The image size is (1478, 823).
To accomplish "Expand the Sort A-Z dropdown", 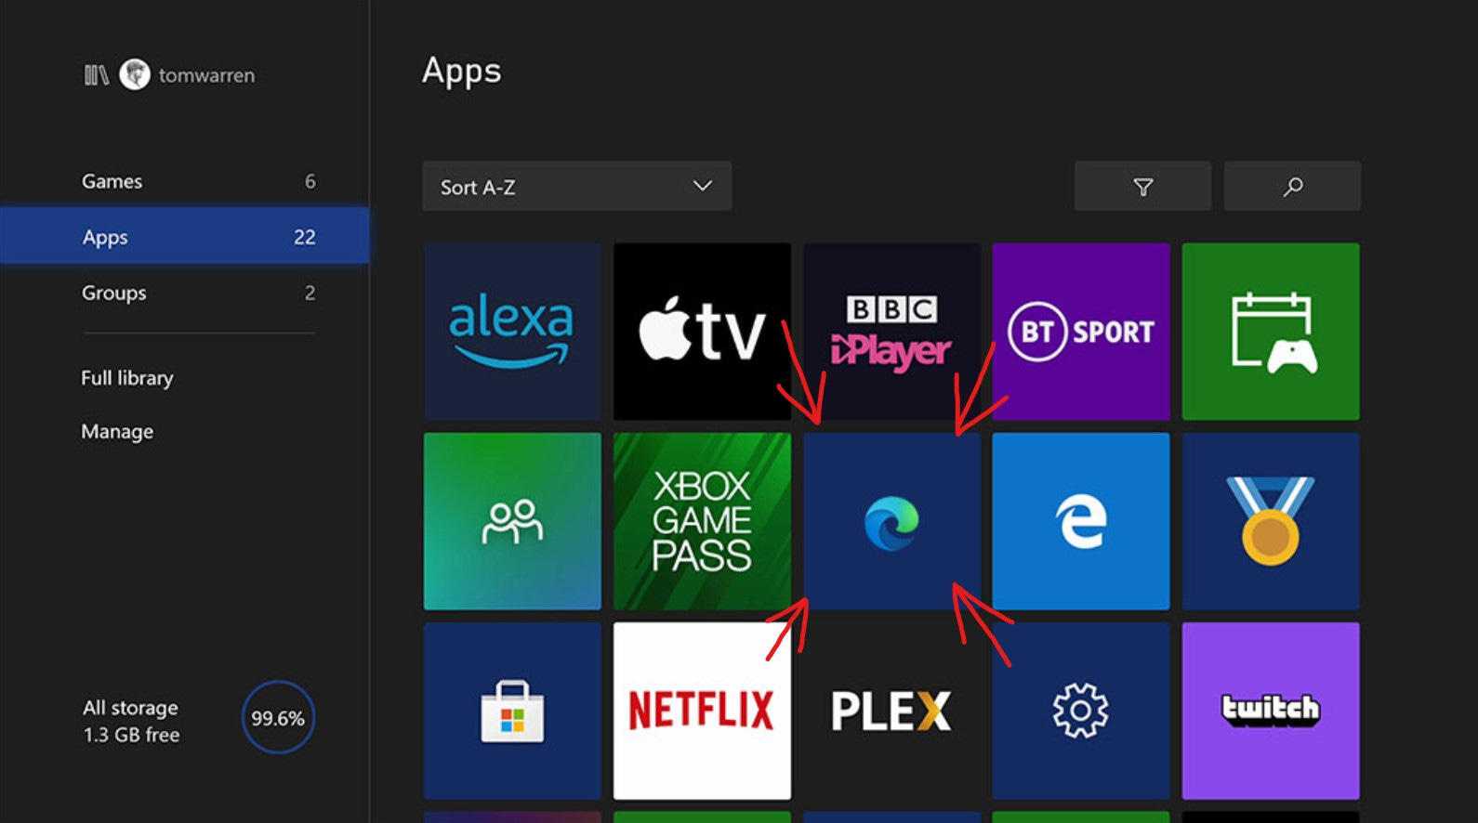I will (x=577, y=187).
